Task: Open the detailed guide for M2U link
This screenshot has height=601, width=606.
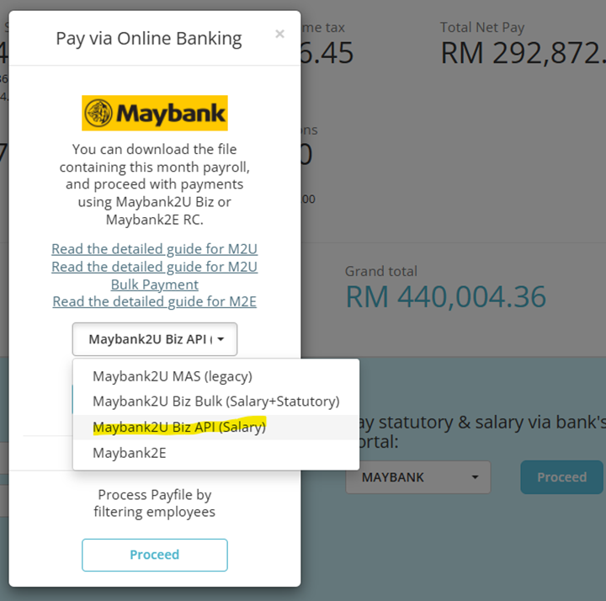Action: pyautogui.click(x=155, y=249)
